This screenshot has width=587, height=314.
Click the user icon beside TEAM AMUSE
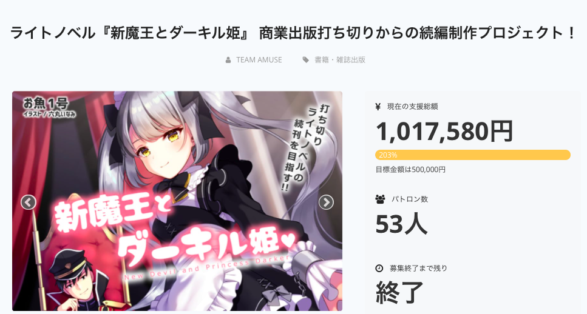[228, 60]
